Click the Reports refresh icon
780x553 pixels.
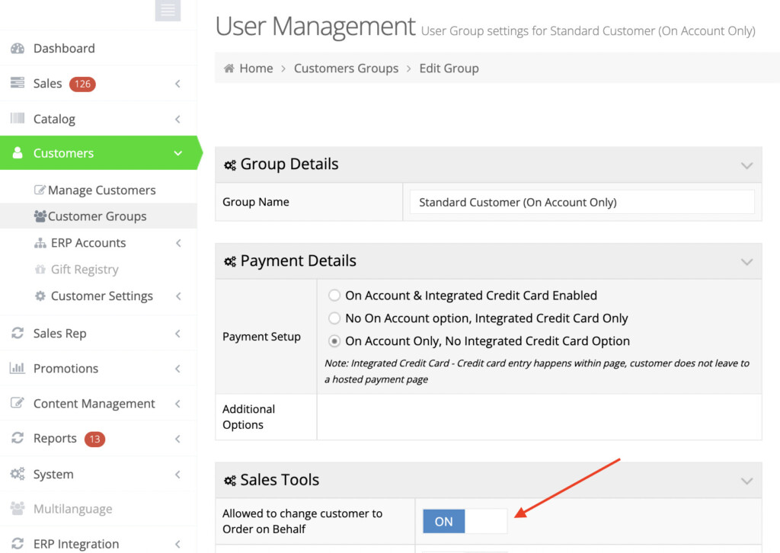click(18, 438)
